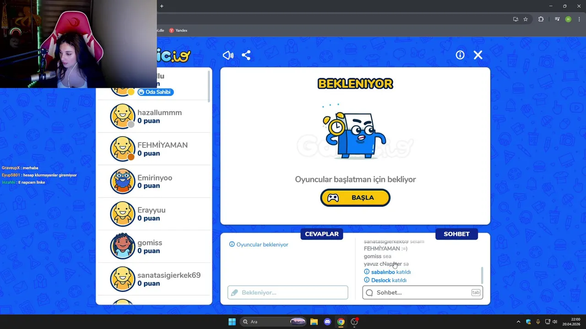Click the chat panel scrollbar
This screenshot has width=586, height=329.
coord(482,275)
